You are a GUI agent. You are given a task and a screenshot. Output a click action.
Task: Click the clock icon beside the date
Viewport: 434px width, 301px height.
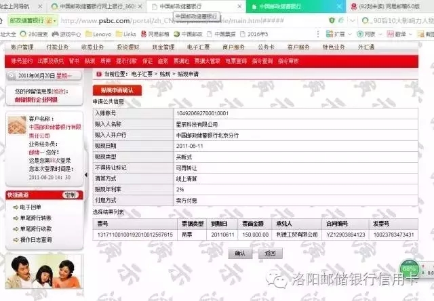pos(12,76)
